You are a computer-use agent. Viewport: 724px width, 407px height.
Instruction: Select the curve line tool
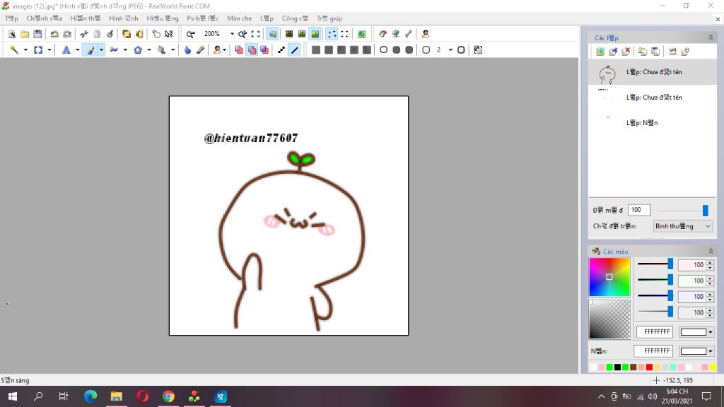tap(114, 50)
